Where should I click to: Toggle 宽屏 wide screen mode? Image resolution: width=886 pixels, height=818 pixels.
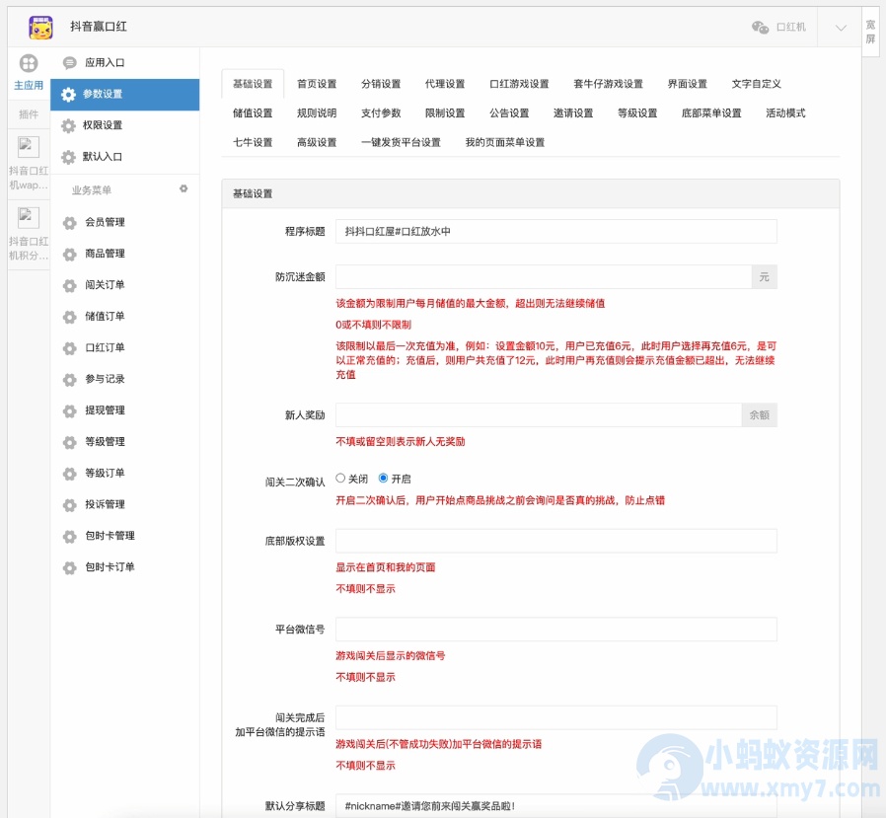(870, 32)
